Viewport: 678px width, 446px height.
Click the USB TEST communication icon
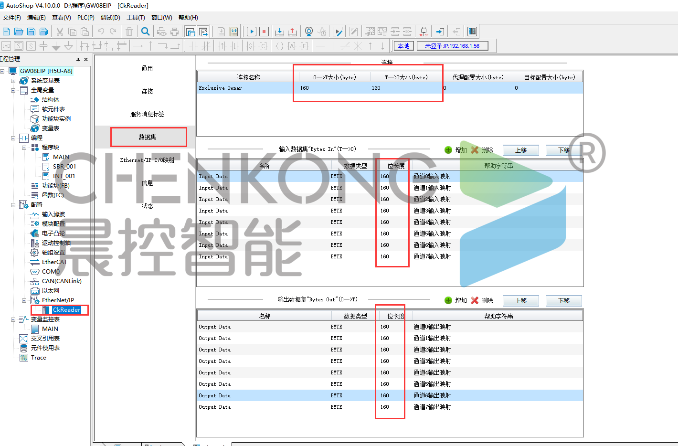[x=424, y=32]
